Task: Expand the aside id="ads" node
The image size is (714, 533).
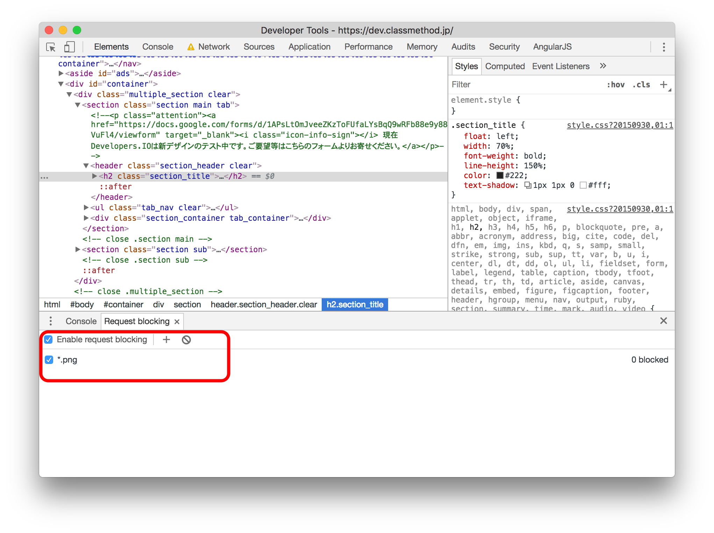Action: (x=61, y=73)
